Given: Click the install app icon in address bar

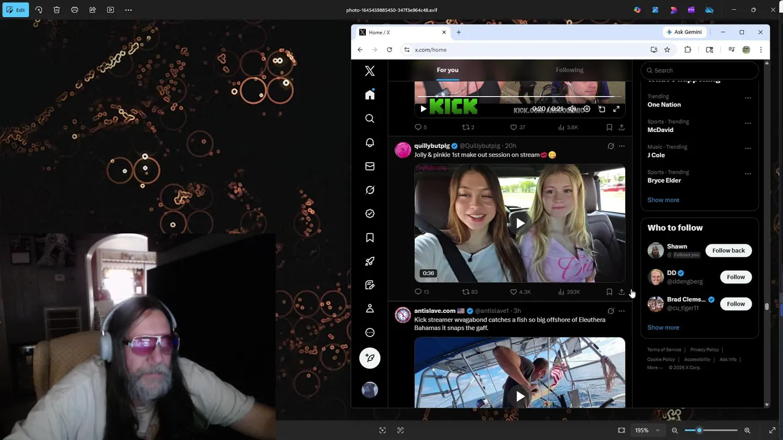Looking at the screenshot, I should tap(654, 50).
